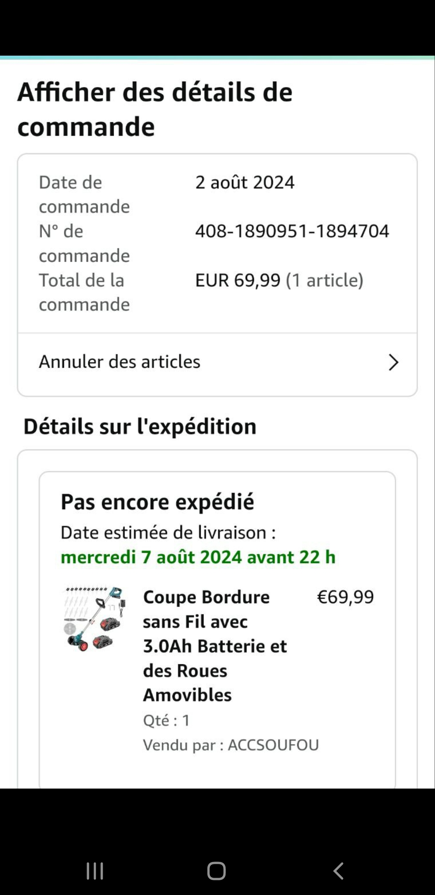Open the recent apps icon

pyautogui.click(x=95, y=871)
